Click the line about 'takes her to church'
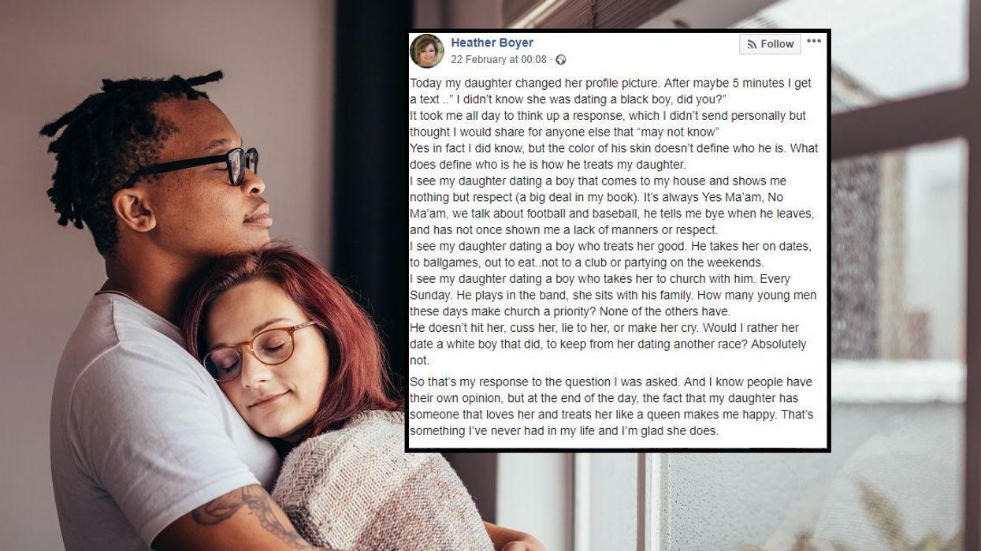 click(613, 296)
